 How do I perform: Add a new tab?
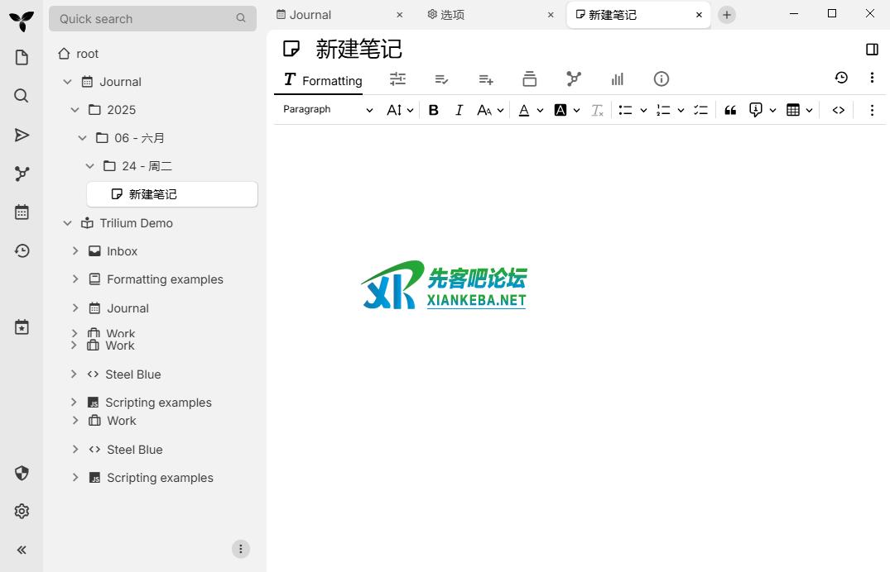pyautogui.click(x=726, y=15)
